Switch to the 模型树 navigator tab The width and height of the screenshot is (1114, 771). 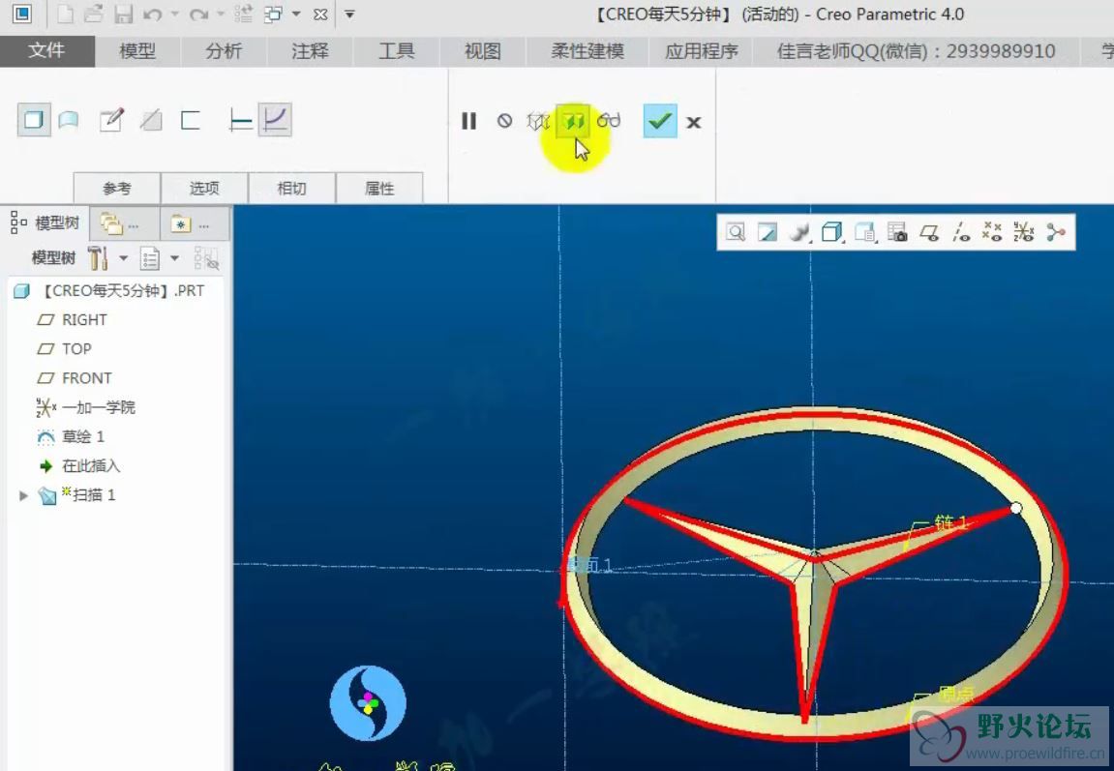45,223
